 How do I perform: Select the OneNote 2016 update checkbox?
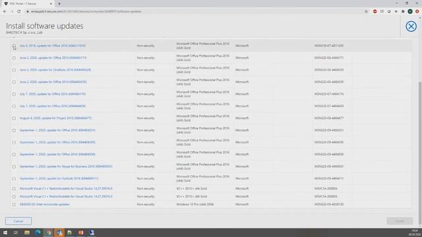coord(14,70)
